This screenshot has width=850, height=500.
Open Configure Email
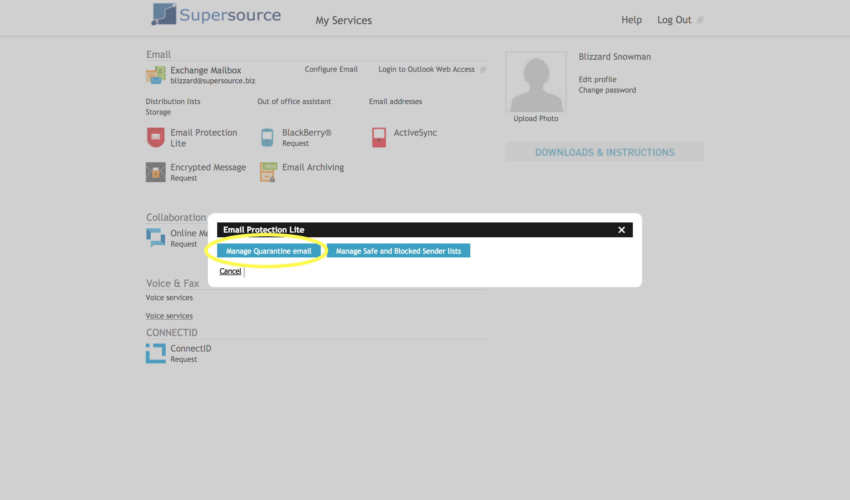[x=331, y=69]
